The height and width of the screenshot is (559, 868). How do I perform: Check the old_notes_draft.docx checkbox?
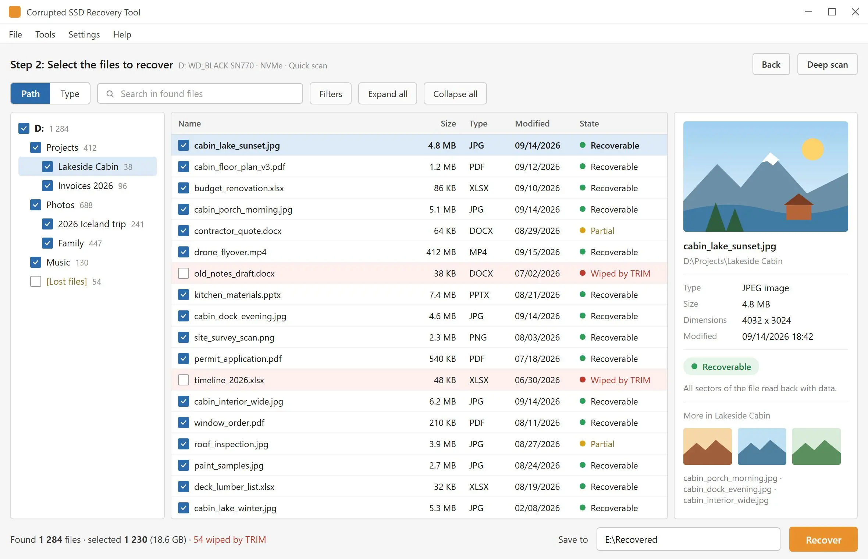point(184,273)
